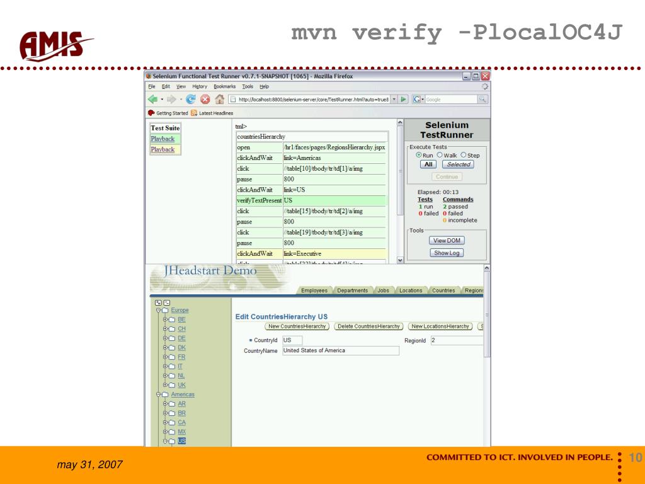
Task: Select the Step radio button
Action: (x=464, y=155)
